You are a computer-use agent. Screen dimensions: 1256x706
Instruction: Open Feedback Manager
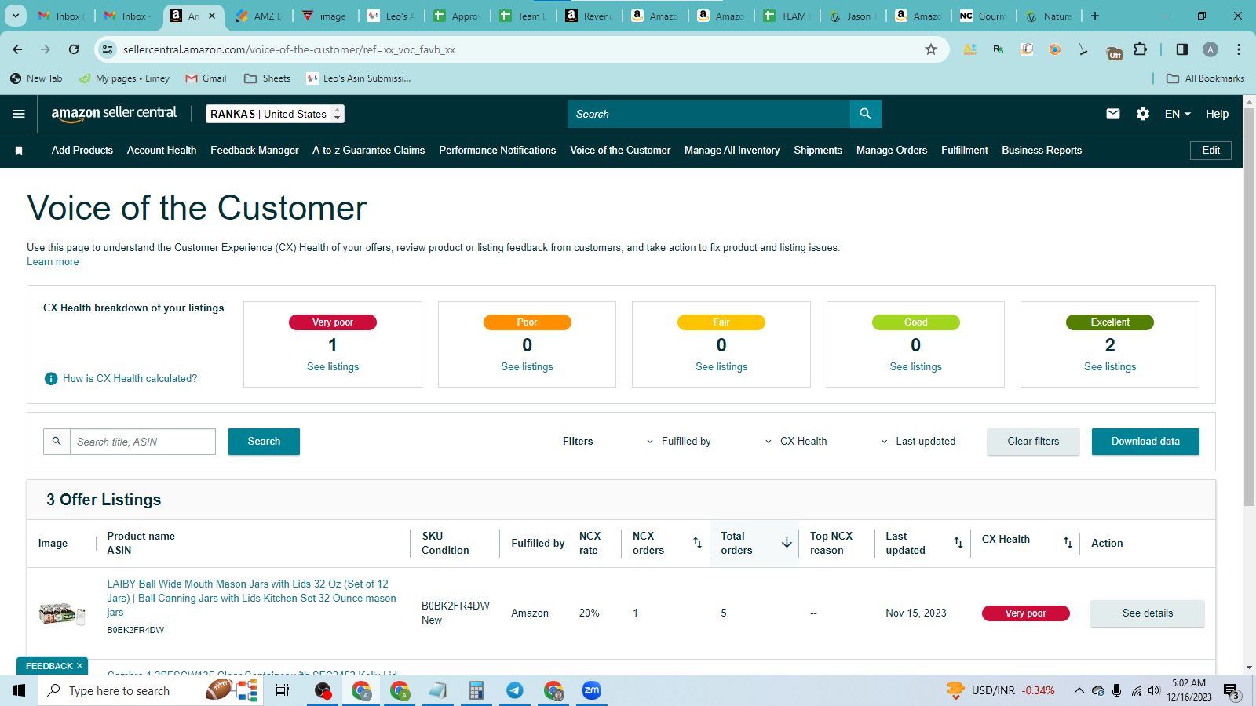(x=254, y=151)
